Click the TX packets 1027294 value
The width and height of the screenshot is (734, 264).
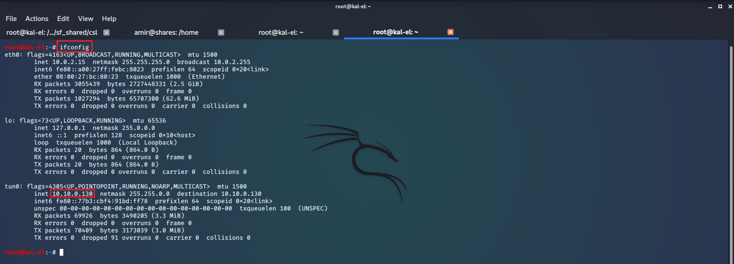[87, 98]
